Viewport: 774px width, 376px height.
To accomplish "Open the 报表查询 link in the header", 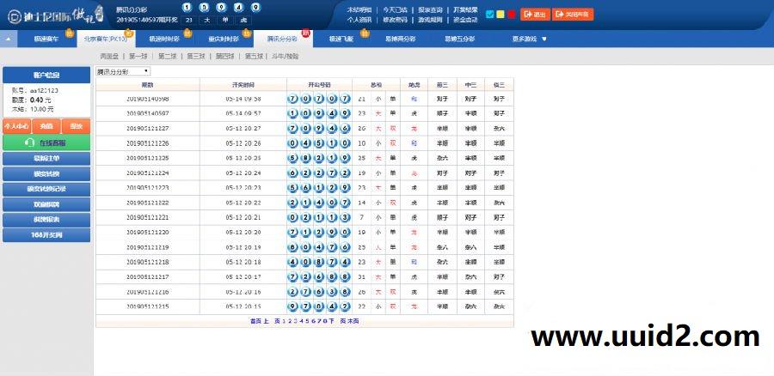I will point(430,9).
